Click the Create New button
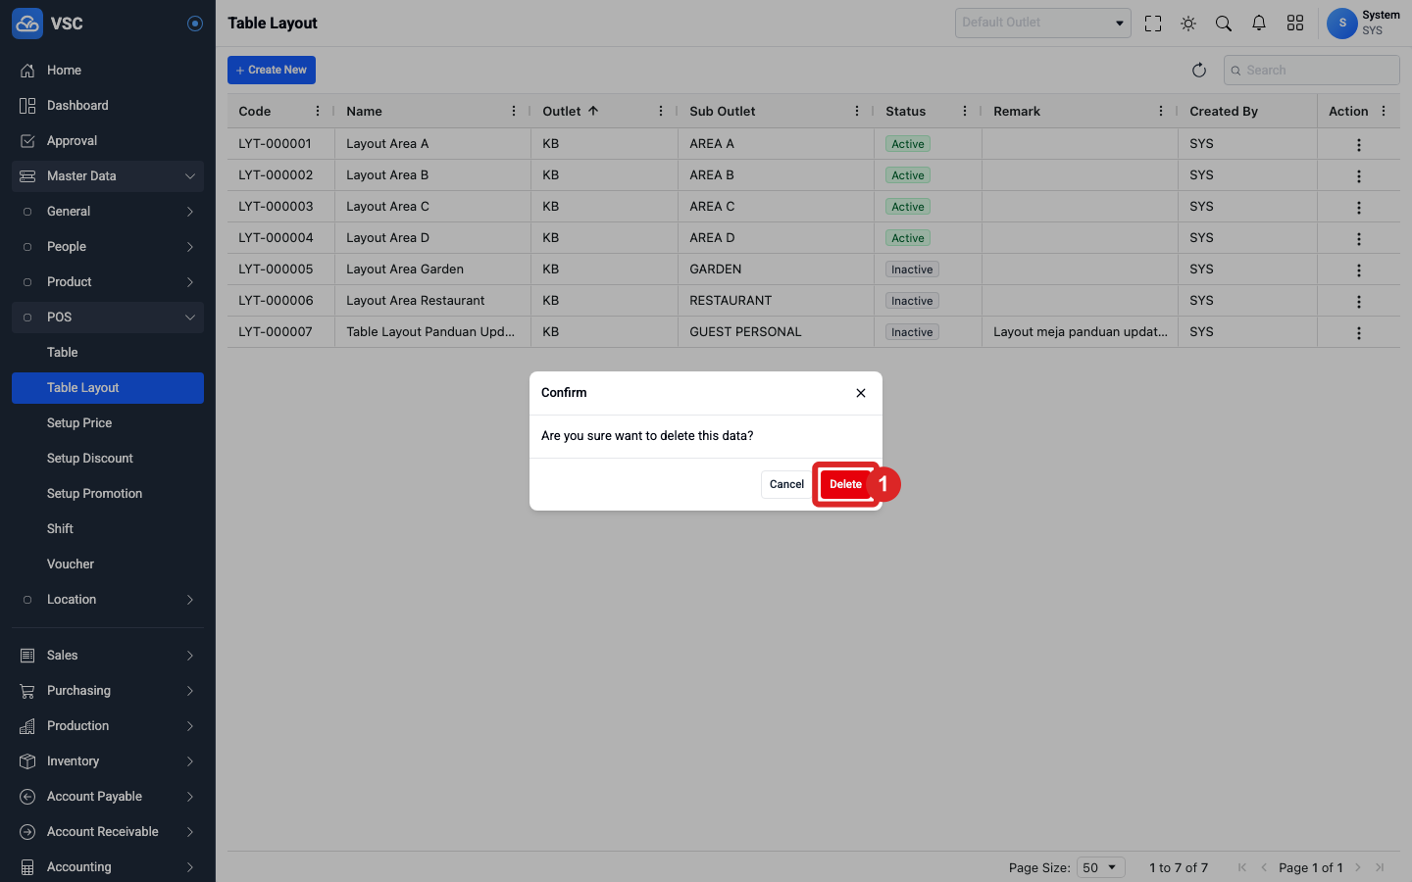 click(272, 70)
